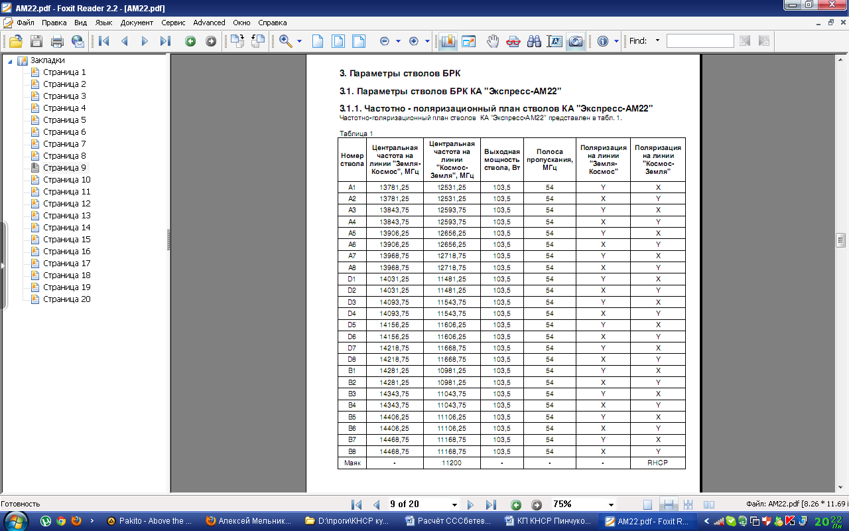
Task: Open the page number dropdown showing 9 of 20
Action: tap(454, 504)
